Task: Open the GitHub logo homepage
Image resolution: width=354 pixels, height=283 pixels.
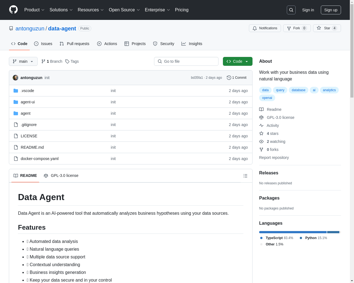Action: pyautogui.click(x=14, y=10)
